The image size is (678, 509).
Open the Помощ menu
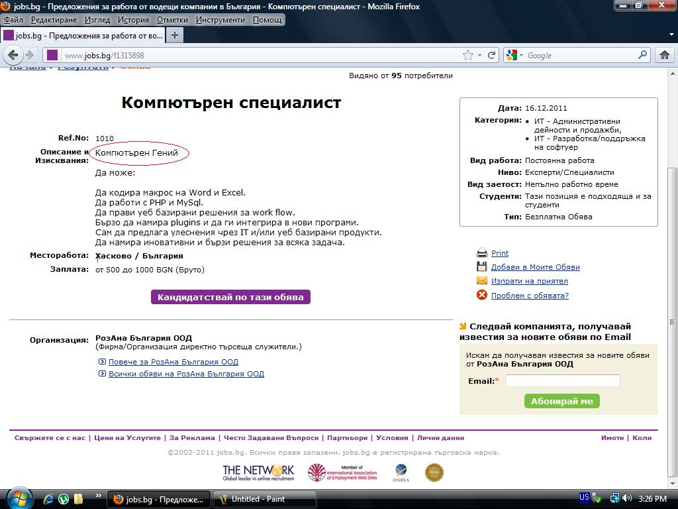pos(267,20)
